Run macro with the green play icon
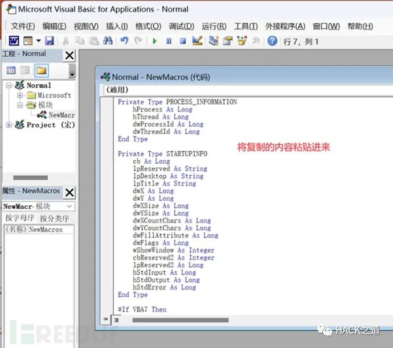This screenshot has height=348, width=393. pyautogui.click(x=154, y=41)
